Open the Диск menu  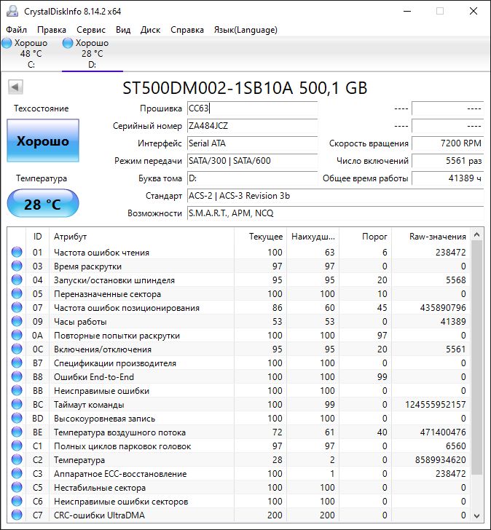point(150,30)
